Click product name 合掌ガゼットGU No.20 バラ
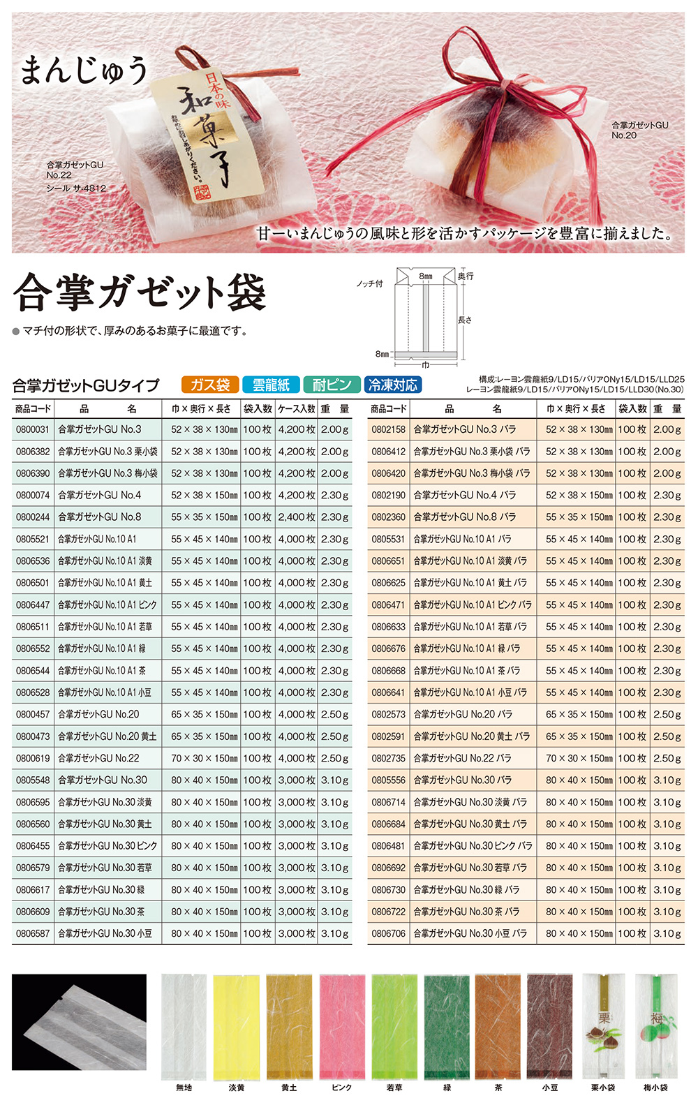The width and height of the screenshot is (698, 1105). pyautogui.click(x=463, y=714)
